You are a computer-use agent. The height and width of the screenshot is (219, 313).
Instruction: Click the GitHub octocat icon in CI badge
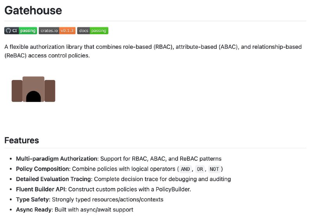click(8, 31)
